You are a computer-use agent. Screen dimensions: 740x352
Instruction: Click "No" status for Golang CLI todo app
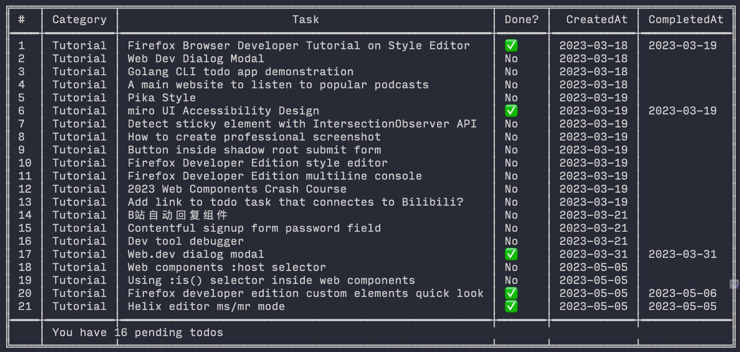[511, 72]
